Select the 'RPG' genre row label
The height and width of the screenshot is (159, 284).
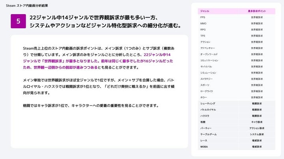[203, 29]
